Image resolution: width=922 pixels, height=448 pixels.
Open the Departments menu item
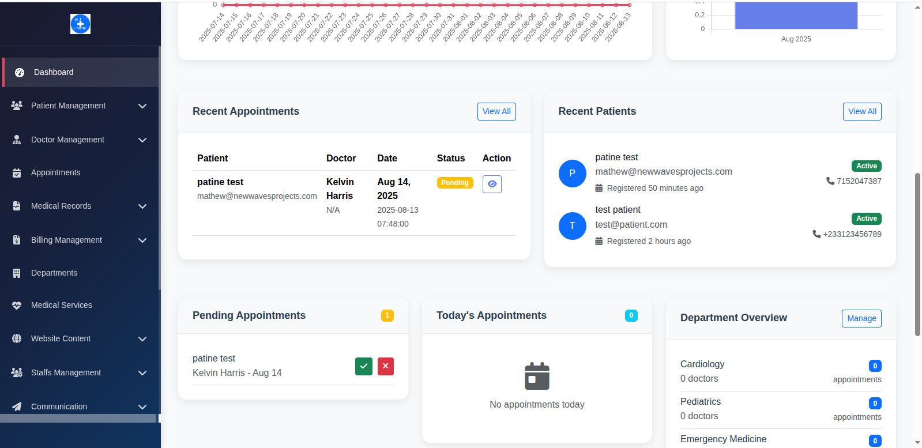coord(80,273)
